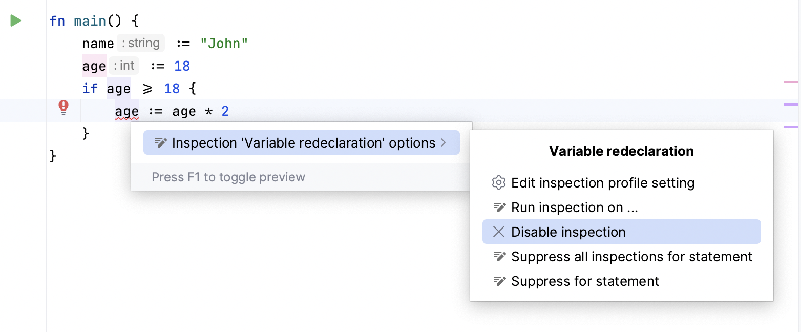The image size is (801, 332).
Task: Click the 'Press F1 to toggle preview' footer
Action: click(x=228, y=177)
